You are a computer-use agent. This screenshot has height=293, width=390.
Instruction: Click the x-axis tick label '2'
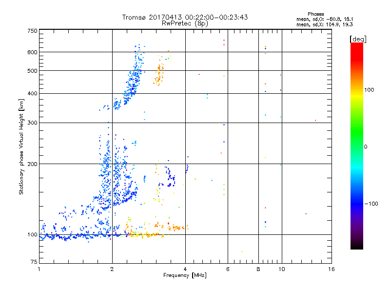(112, 269)
